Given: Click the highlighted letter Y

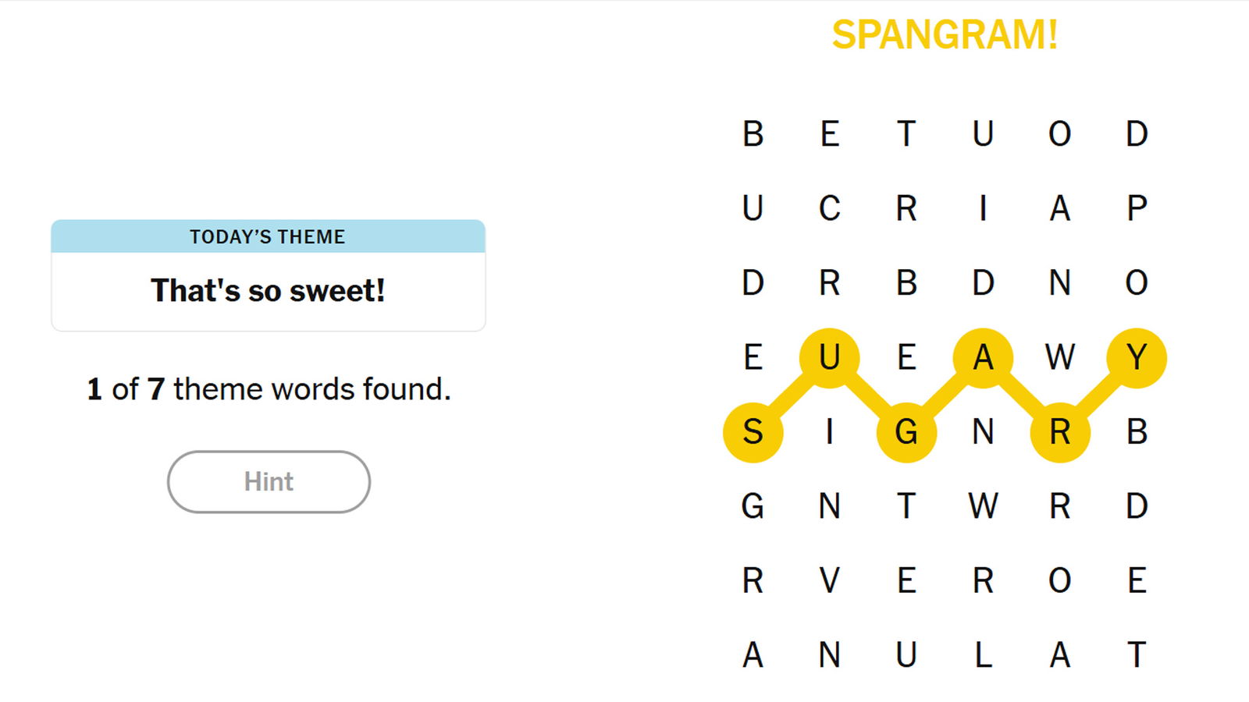Looking at the screenshot, I should pyautogui.click(x=1137, y=358).
